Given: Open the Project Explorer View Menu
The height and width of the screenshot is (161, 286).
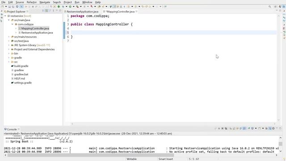Looking at the screenshot, I should click(x=53, y=11).
